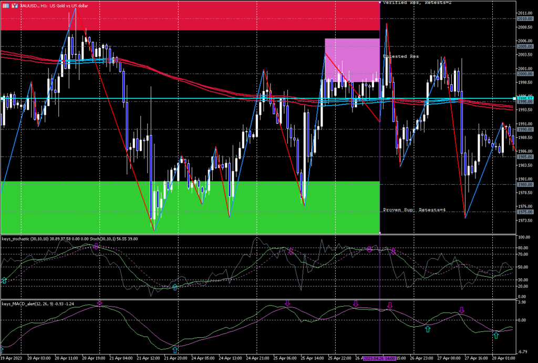Click the '24 Apr 13:00' time label
538x363 pixels.
(x=231, y=358)
